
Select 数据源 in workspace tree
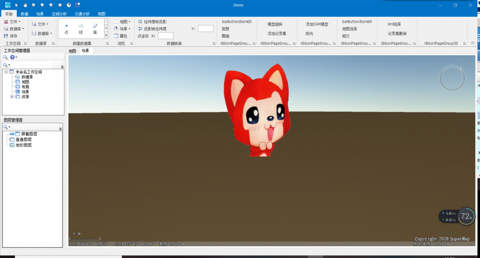(x=27, y=77)
